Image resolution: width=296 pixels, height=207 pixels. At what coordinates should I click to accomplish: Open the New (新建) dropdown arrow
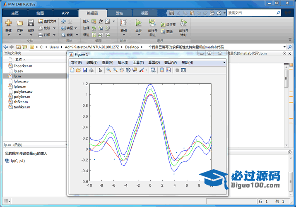click(x=9, y=35)
